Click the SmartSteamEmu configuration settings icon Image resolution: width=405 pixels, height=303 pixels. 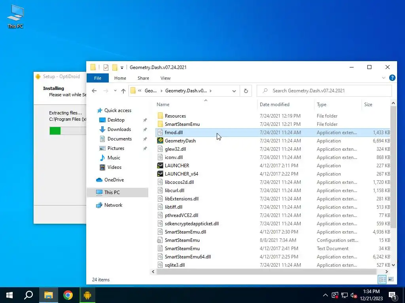click(160, 240)
